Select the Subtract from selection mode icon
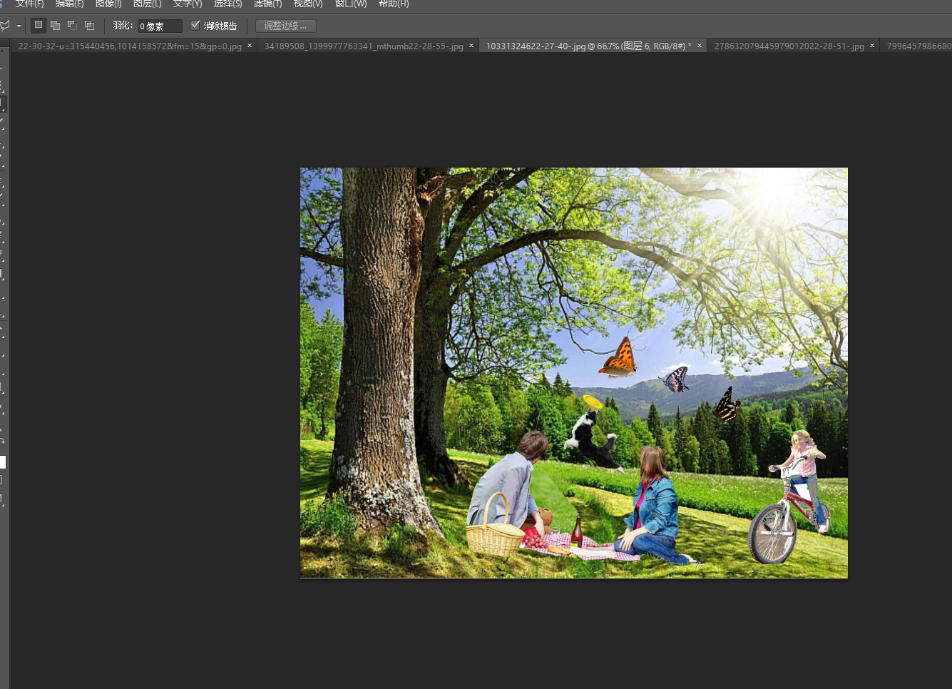 72,25
